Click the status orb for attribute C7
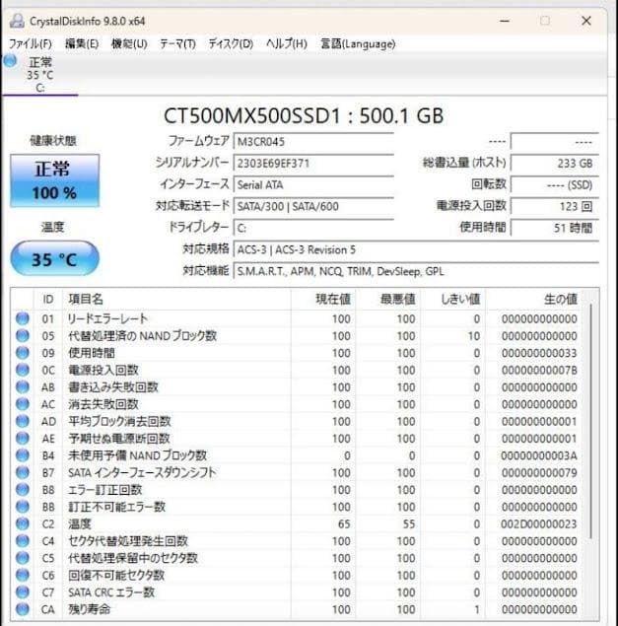Image resolution: width=618 pixels, height=626 pixels. point(23,592)
